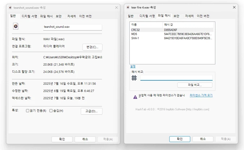Click SHA-1 value 844219310EA6FAA0CF588D849F5E39...
Image resolution: width=244 pixels, height=150 pixels.
[188, 38]
